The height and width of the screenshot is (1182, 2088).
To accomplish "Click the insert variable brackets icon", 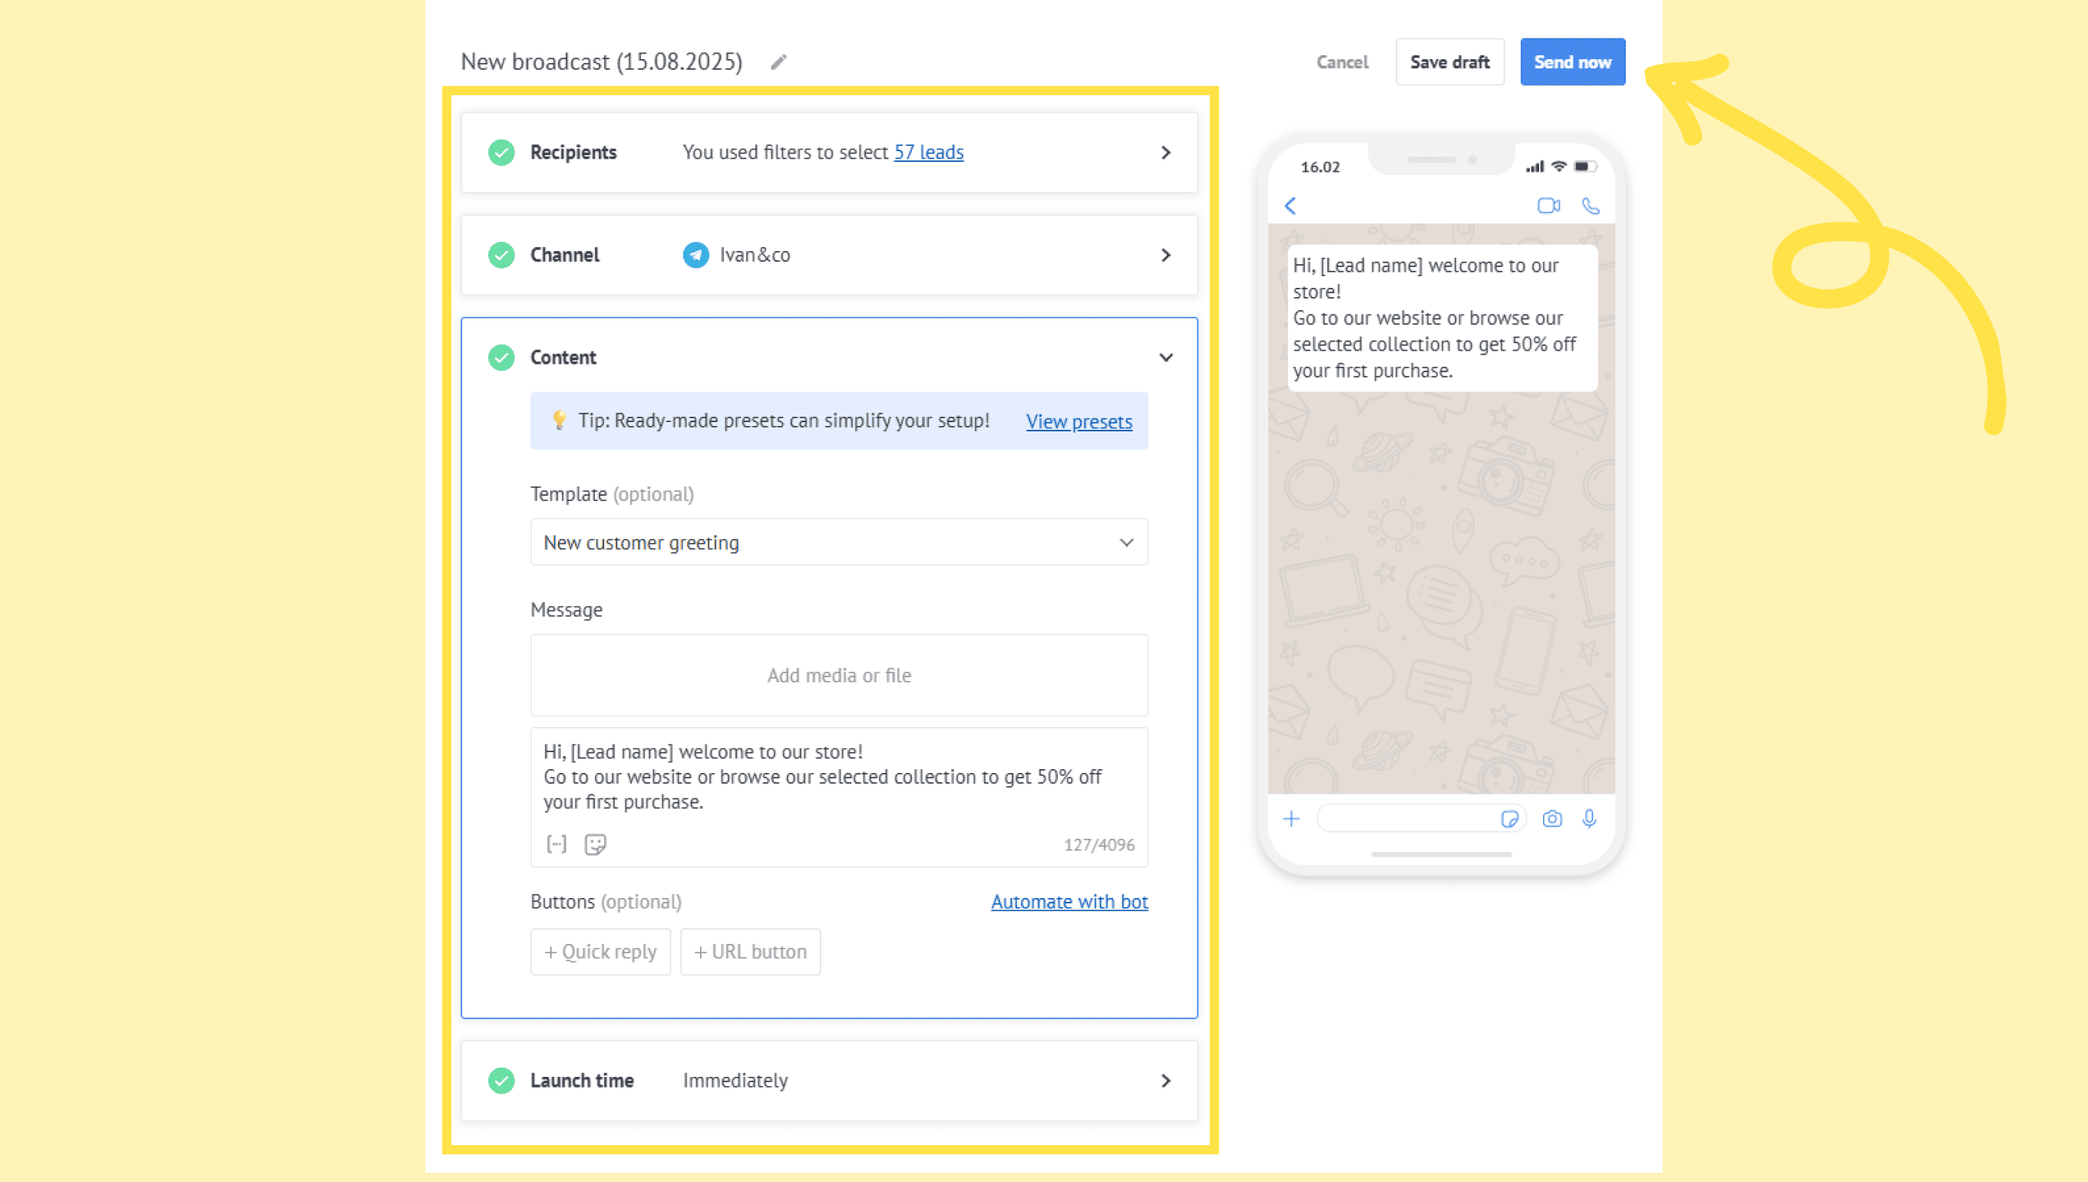I will (556, 844).
